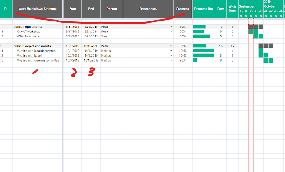Click the 9/24/2019 end date cell
This screenshot has width=285, height=172.
tap(91, 31)
